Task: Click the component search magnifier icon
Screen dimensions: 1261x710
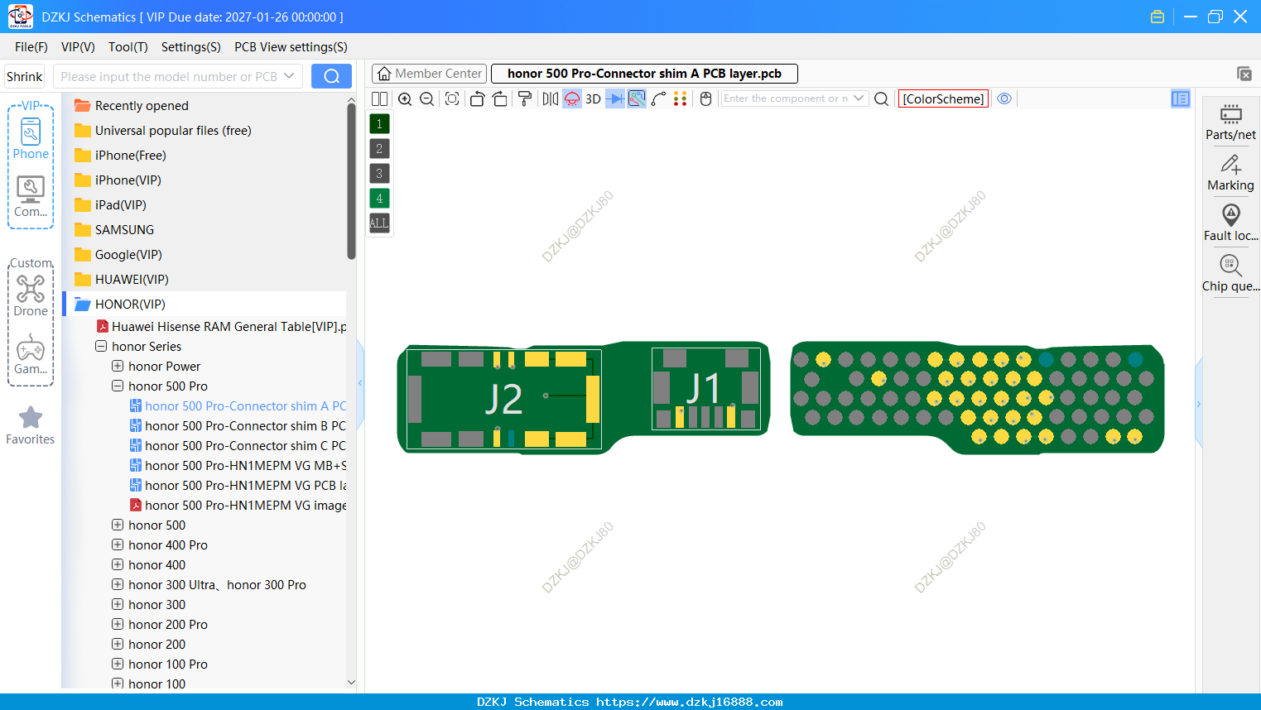Action: [882, 98]
